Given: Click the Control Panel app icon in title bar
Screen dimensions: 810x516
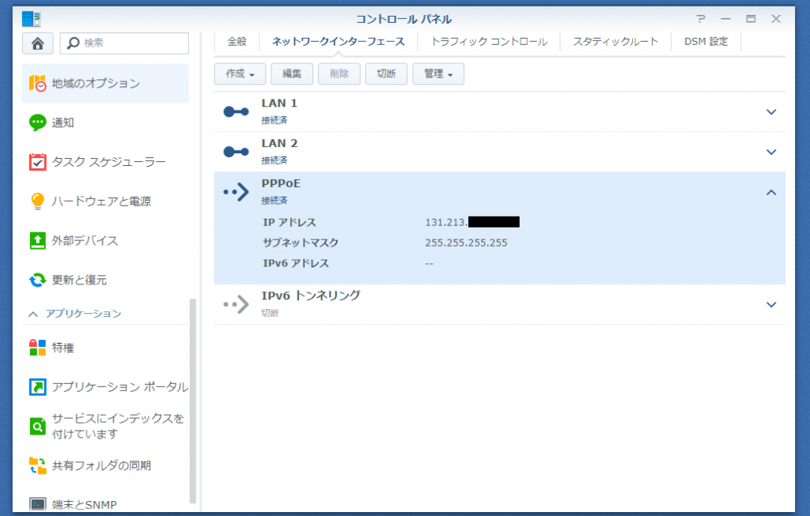Looking at the screenshot, I should tap(31, 19).
